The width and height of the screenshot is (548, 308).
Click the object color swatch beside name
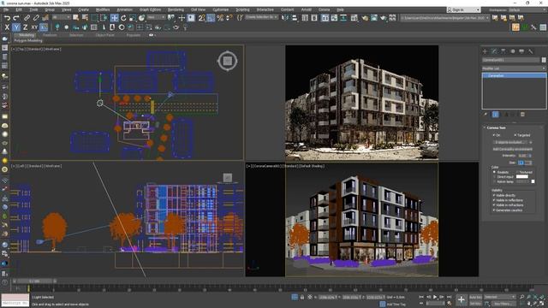pos(544,60)
